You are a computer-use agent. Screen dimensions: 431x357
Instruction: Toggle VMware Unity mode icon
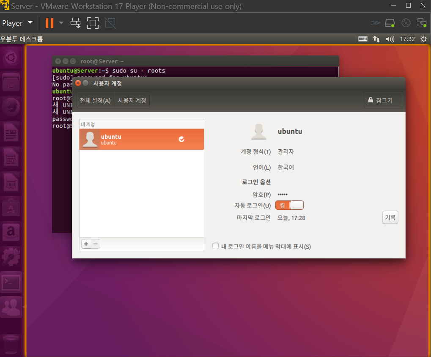110,23
